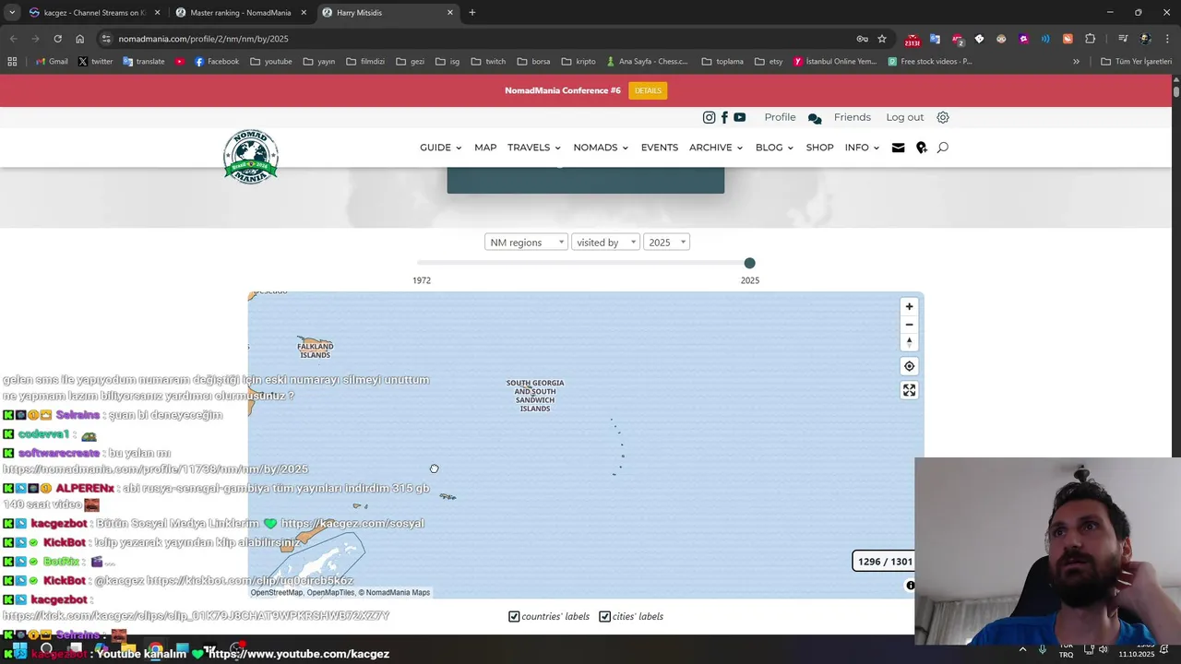Click DETAILS button in conference banner

tap(648, 90)
